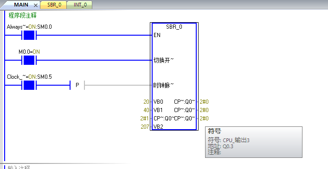Click the value 207 beside VB2

145,127
